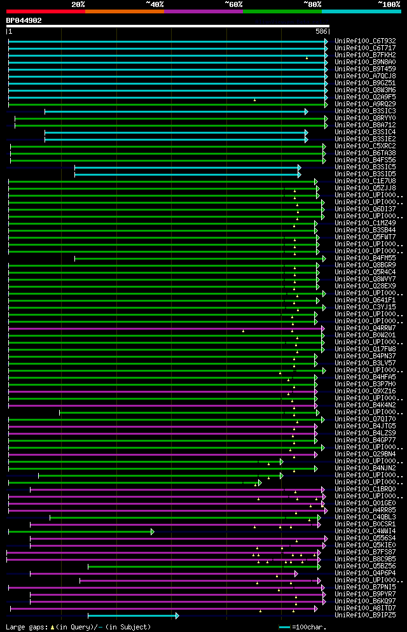Open hit UniRef100_Q8RYY0
Image resolution: width=407 pixels, height=632 pixels.
(365, 118)
